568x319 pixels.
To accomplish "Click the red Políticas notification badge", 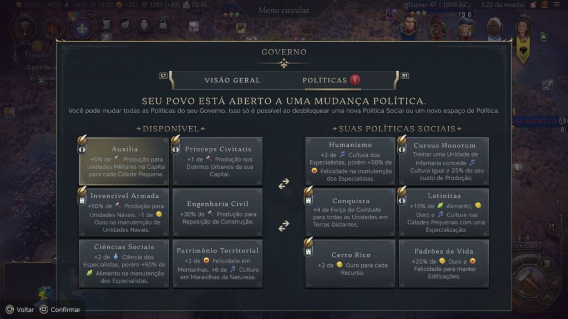I will point(355,80).
